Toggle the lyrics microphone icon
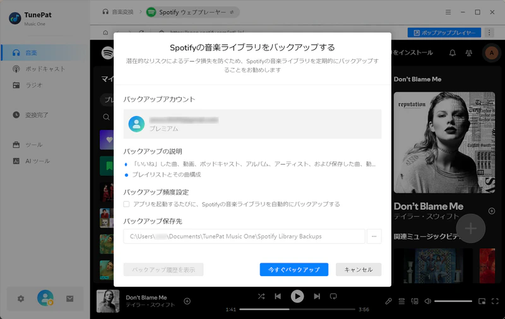 388,301
